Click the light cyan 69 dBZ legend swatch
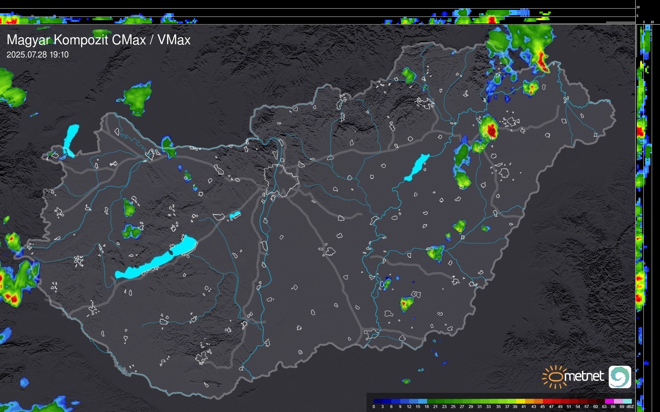Screen dimensions: 660x412 pos(627,401)
